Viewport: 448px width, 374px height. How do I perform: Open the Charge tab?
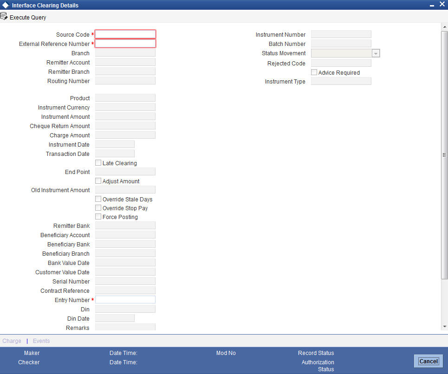pos(12,341)
